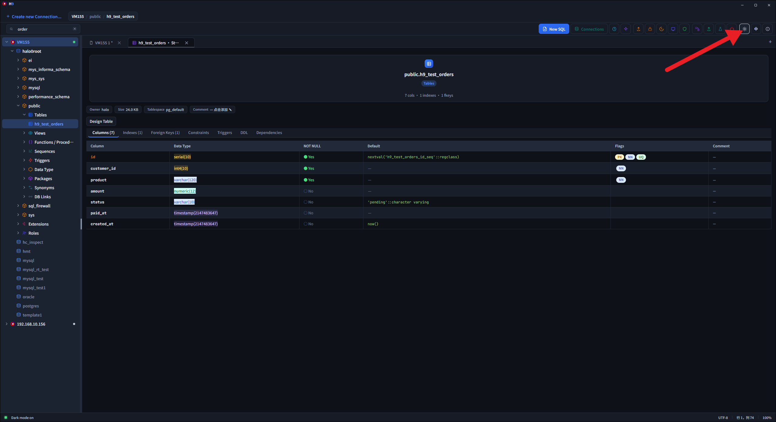Click the purple monitor toolbar icon
This screenshot has height=422, width=776.
pos(673,29)
